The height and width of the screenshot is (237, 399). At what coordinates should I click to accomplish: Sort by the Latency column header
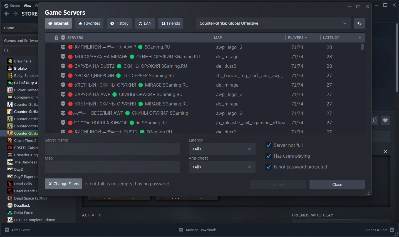pyautogui.click(x=331, y=37)
